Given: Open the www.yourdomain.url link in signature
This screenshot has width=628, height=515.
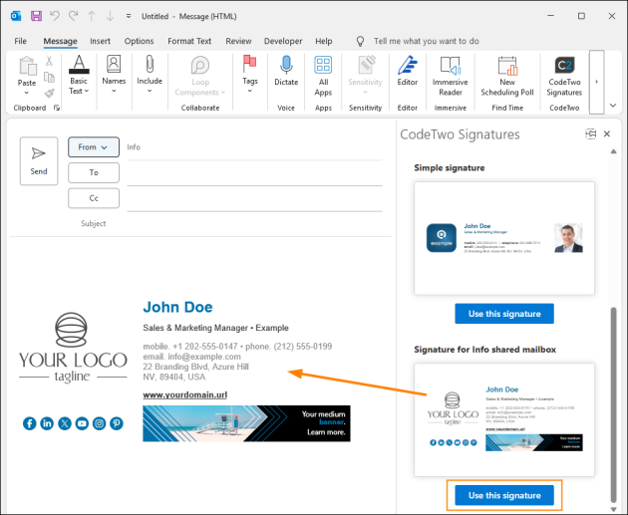Looking at the screenshot, I should 185,394.
